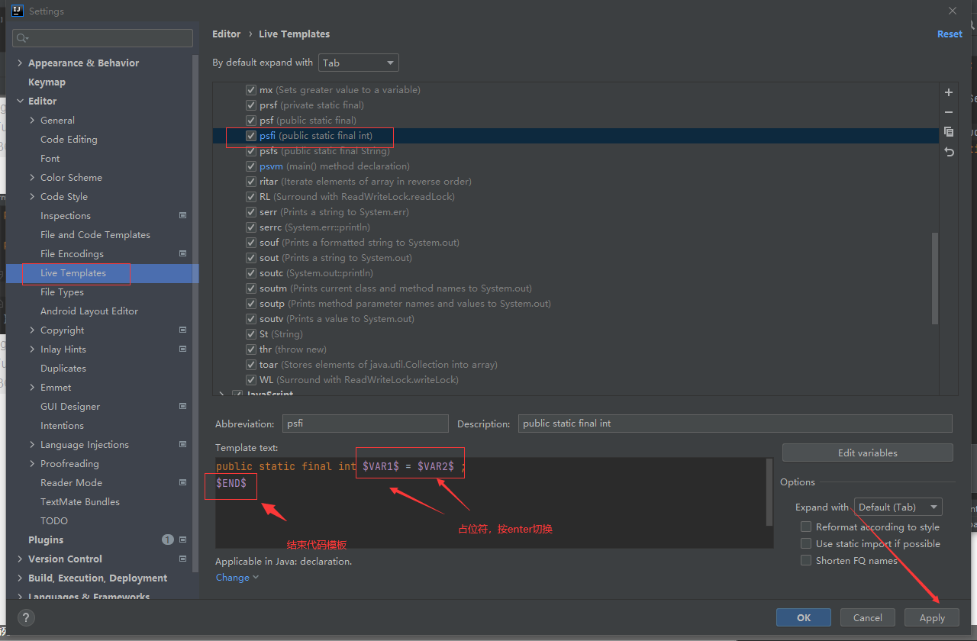Click the Reset link

(950, 34)
